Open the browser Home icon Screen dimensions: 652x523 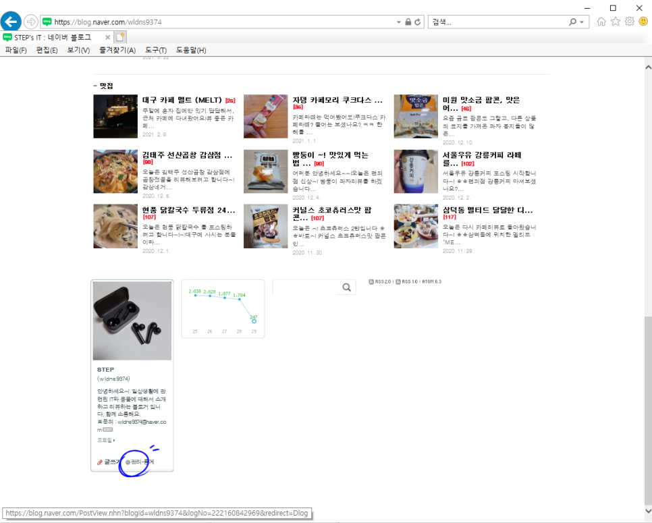point(601,22)
